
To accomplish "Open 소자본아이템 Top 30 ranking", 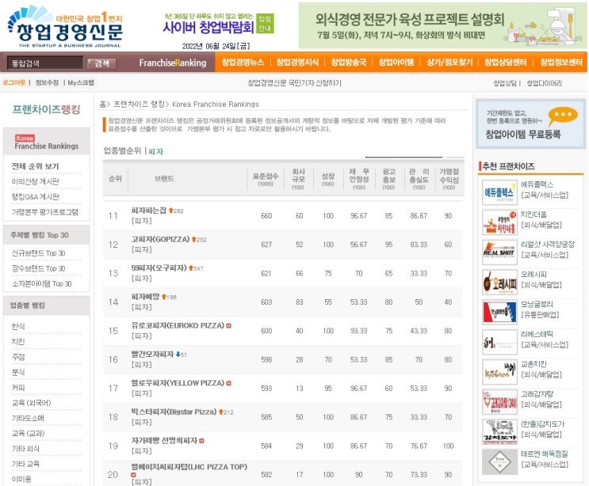I will (x=42, y=284).
